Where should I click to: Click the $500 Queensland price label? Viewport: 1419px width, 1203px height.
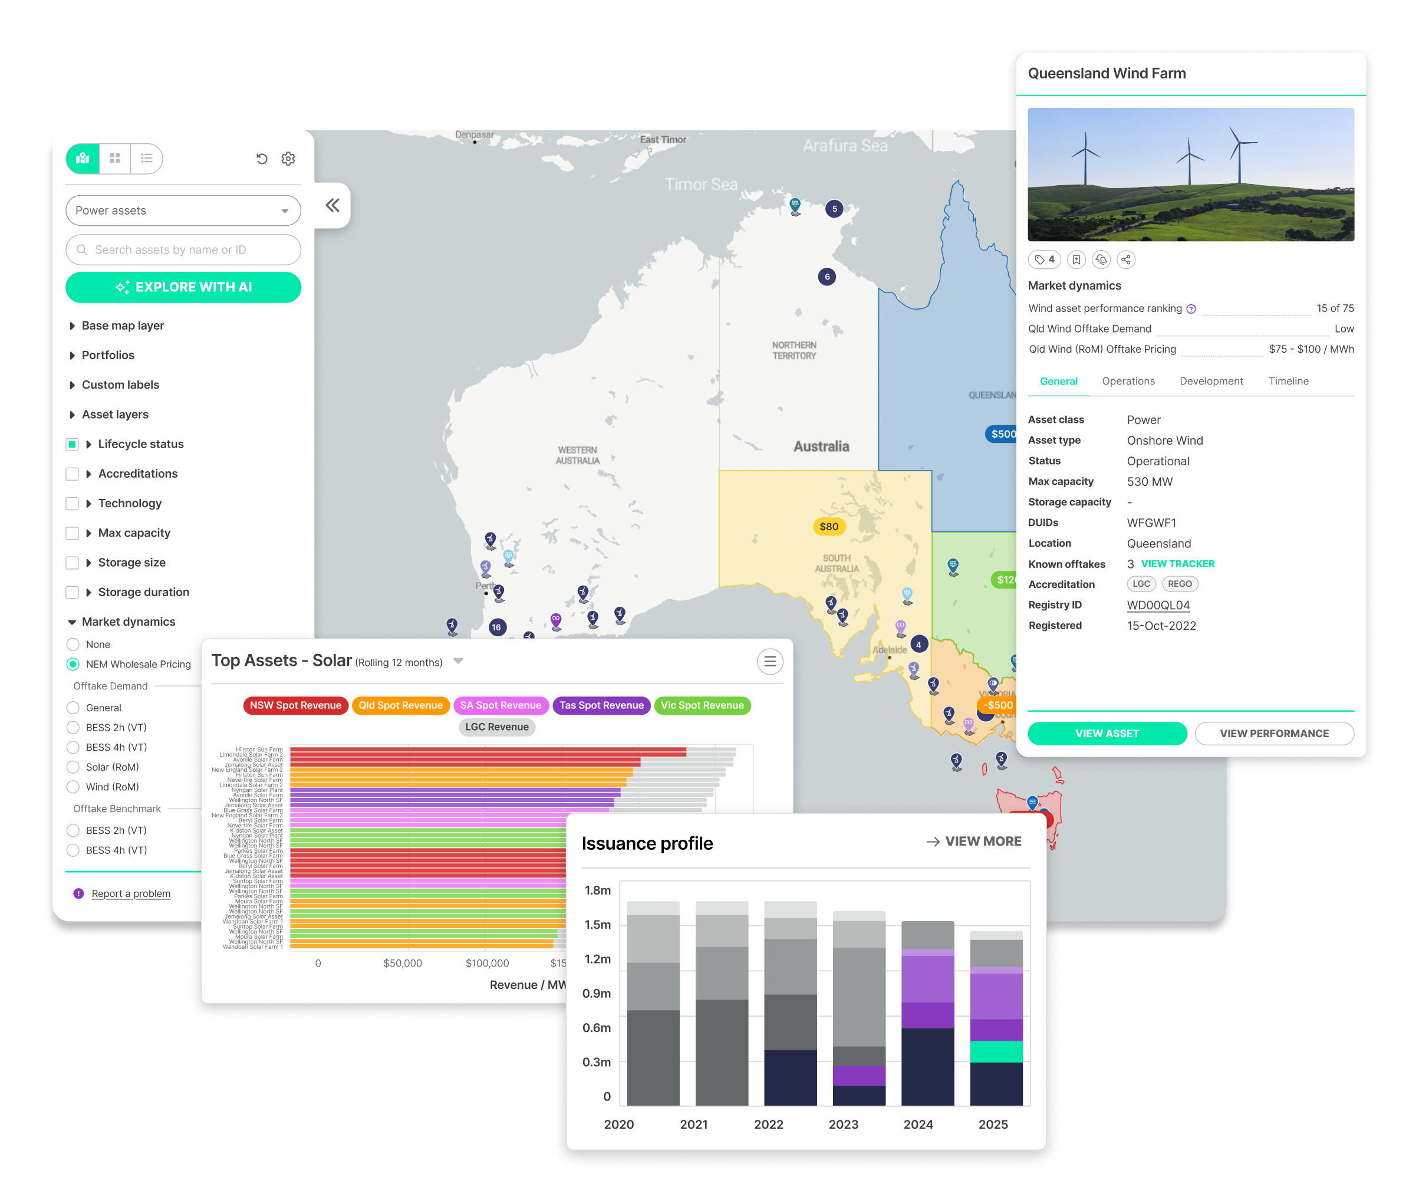(1001, 434)
